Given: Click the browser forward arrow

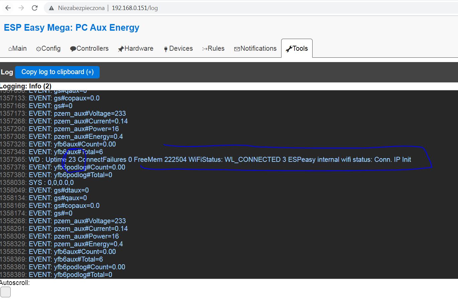Looking at the screenshot, I should (21, 8).
